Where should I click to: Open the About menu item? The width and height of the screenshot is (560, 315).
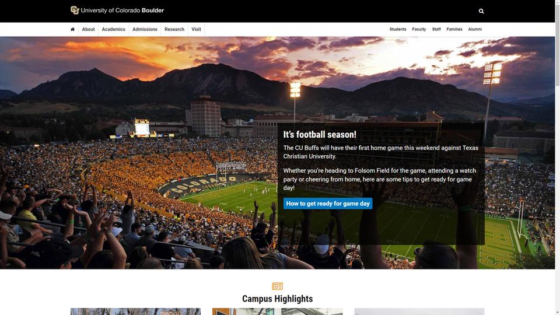point(88,29)
